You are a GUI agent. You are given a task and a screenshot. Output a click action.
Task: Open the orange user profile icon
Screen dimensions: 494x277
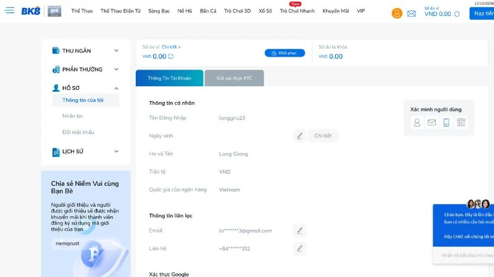tap(396, 13)
